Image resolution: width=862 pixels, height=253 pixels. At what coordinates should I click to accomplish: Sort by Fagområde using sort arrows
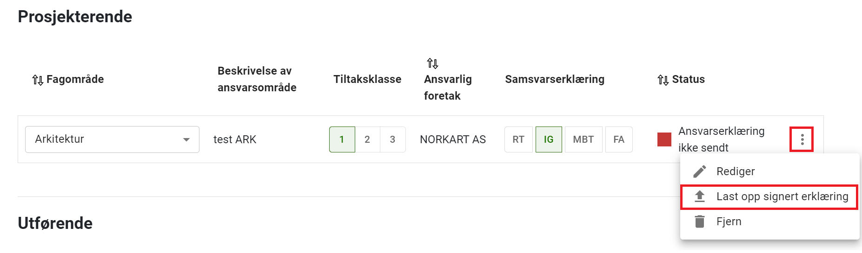pyautogui.click(x=38, y=80)
